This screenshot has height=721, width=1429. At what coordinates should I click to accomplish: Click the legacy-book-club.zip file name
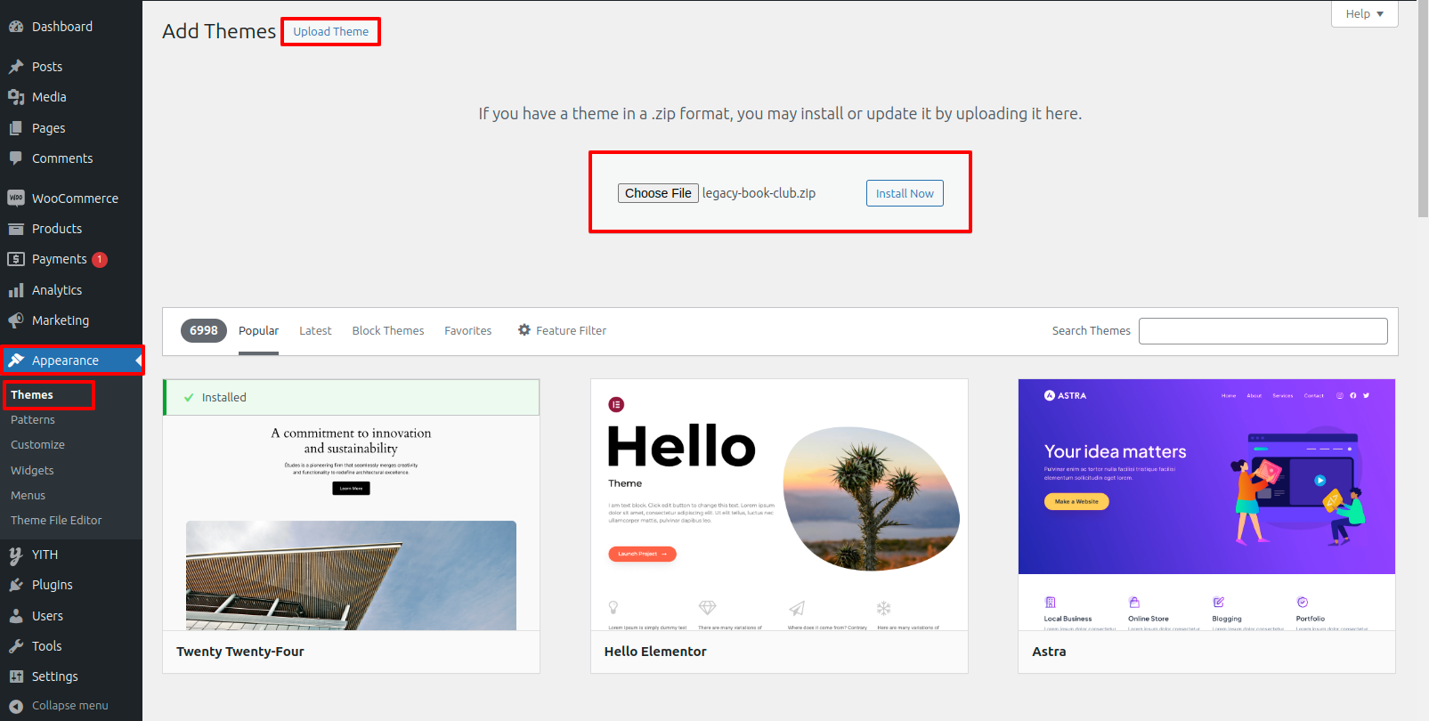point(759,193)
